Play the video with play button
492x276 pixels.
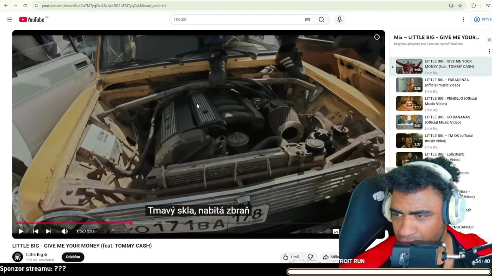21,231
